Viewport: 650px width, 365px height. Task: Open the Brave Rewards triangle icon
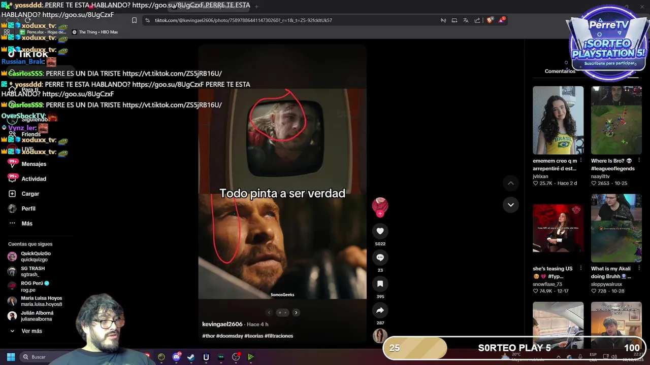pos(502,20)
